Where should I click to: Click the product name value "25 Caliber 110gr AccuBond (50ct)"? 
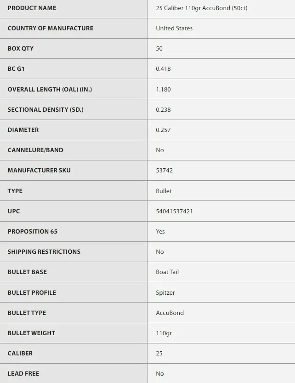(x=201, y=8)
